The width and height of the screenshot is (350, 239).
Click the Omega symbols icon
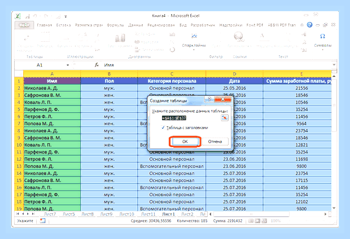pyautogui.click(x=322, y=36)
